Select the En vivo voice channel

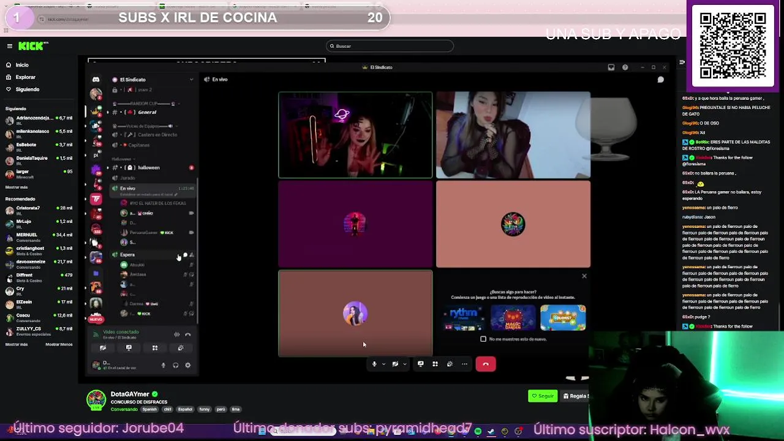click(153, 190)
